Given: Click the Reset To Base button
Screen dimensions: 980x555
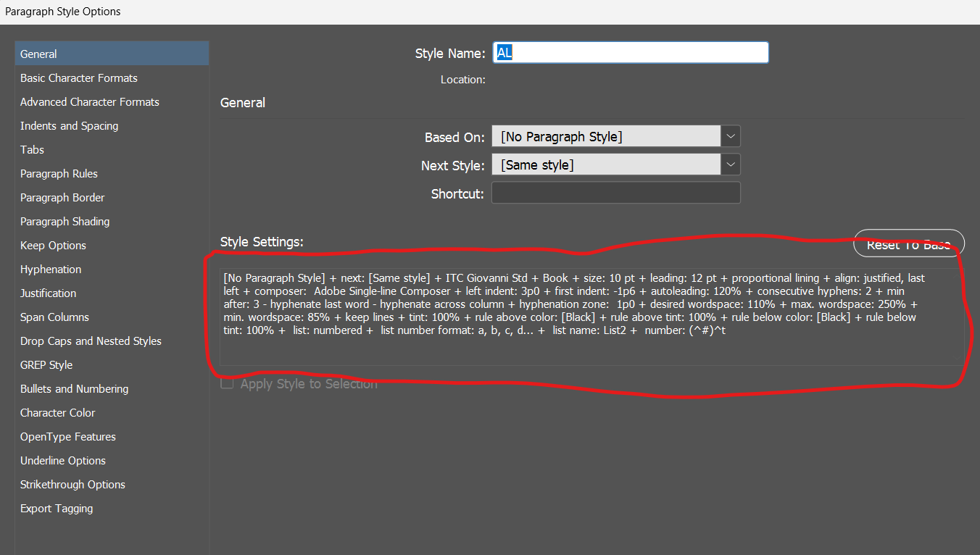Looking at the screenshot, I should pyautogui.click(x=908, y=243).
